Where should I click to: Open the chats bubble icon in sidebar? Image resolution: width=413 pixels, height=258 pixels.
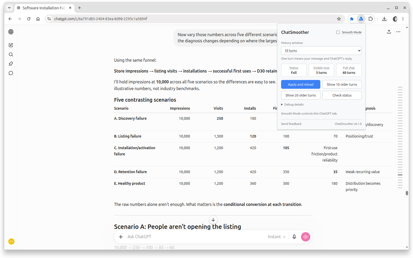[11, 73]
